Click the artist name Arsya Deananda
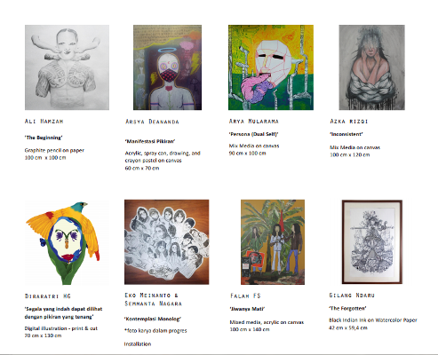The width and height of the screenshot is (438, 355). coord(152,122)
